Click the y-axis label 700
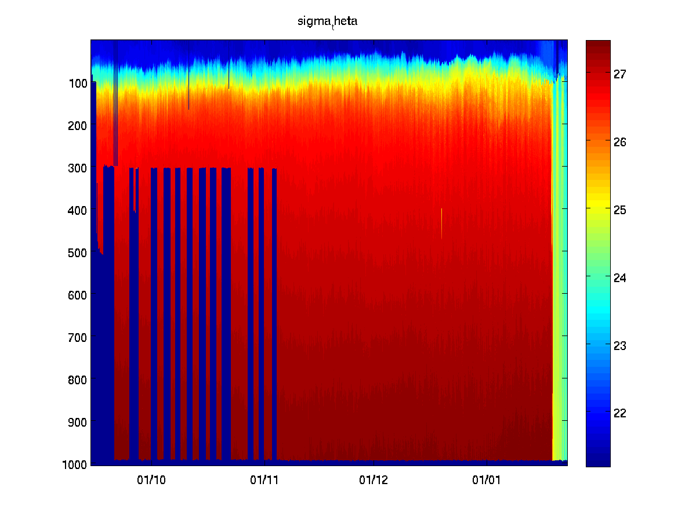This screenshot has width=696, height=523. click(77, 337)
